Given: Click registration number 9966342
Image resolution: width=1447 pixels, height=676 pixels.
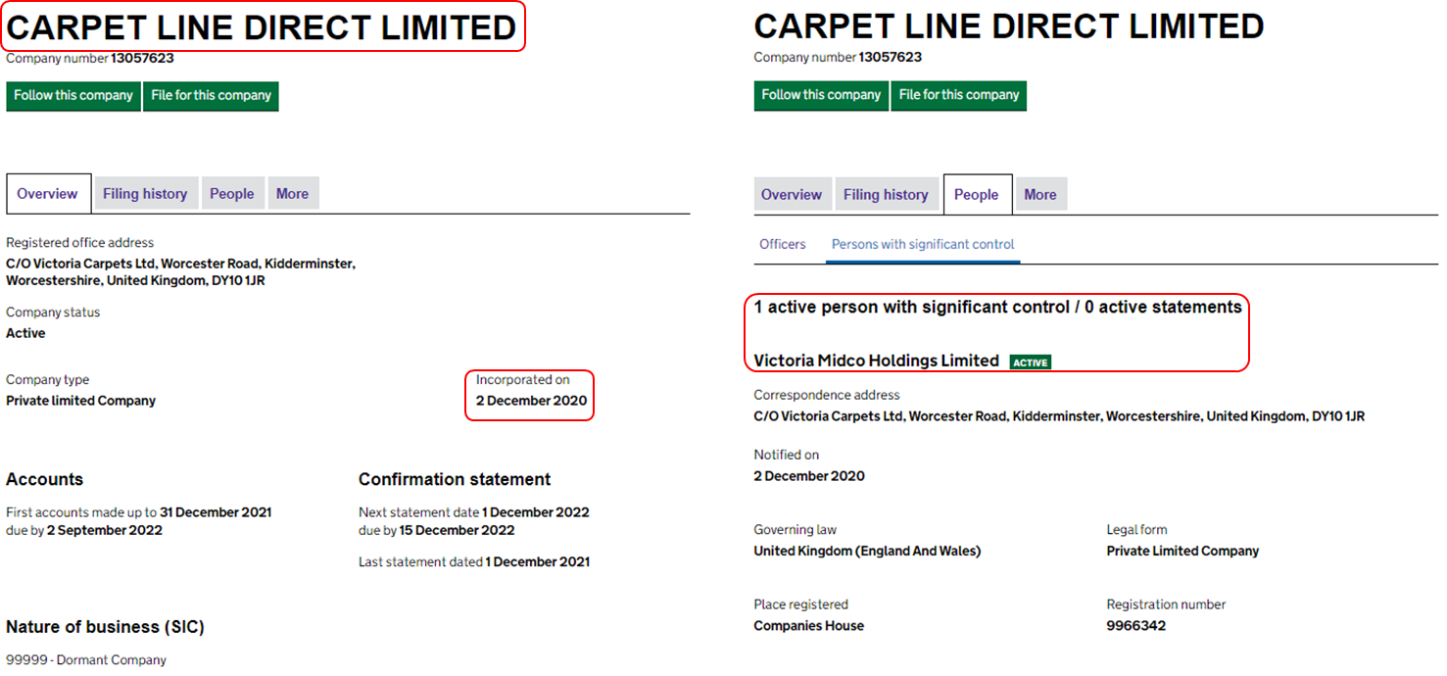Looking at the screenshot, I should coord(1136,626).
